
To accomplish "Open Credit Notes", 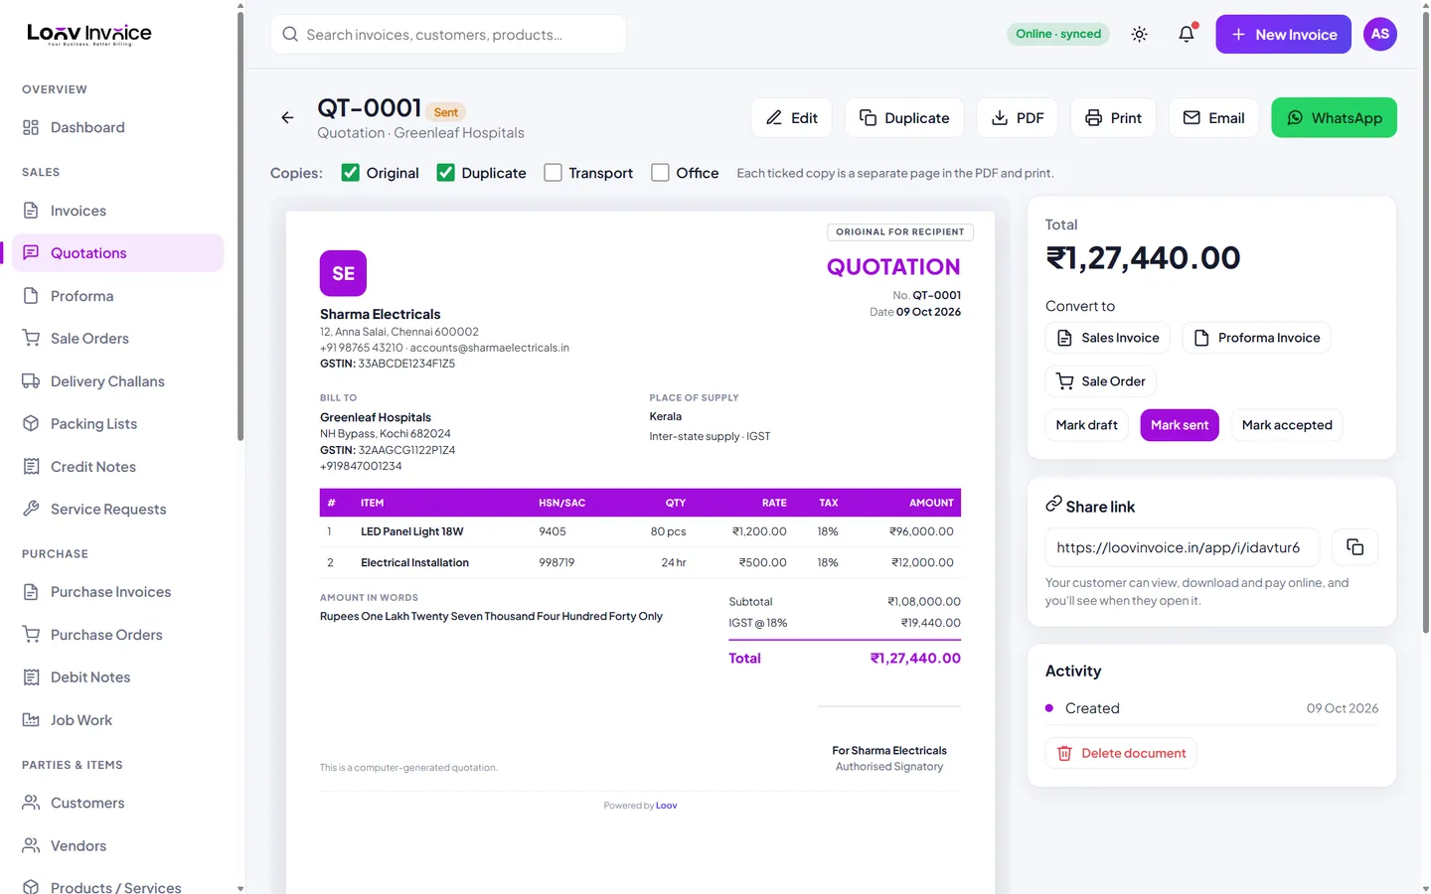I will [117, 467].
